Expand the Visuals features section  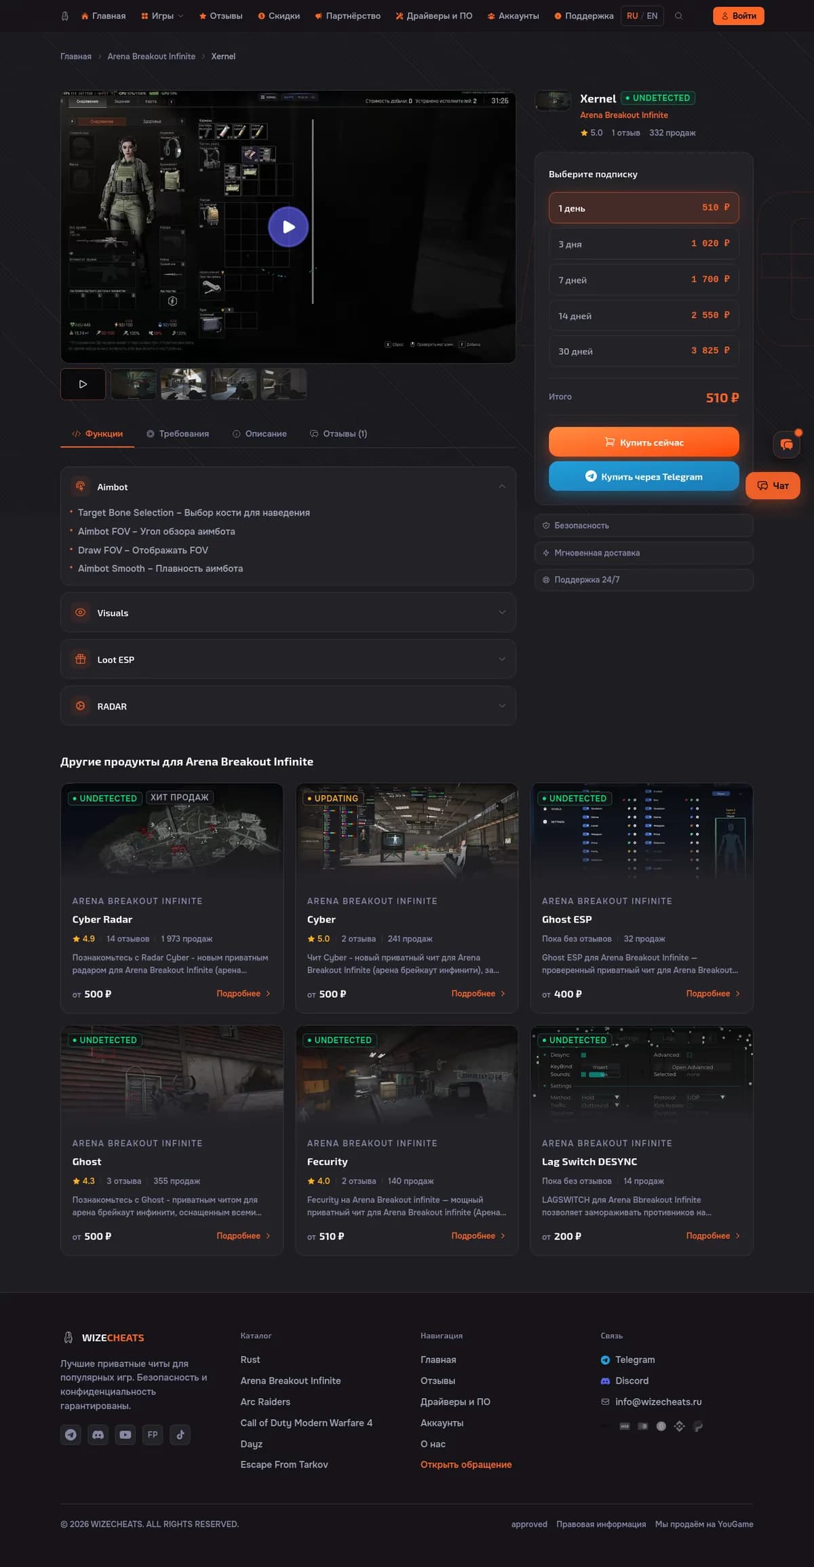click(x=288, y=613)
